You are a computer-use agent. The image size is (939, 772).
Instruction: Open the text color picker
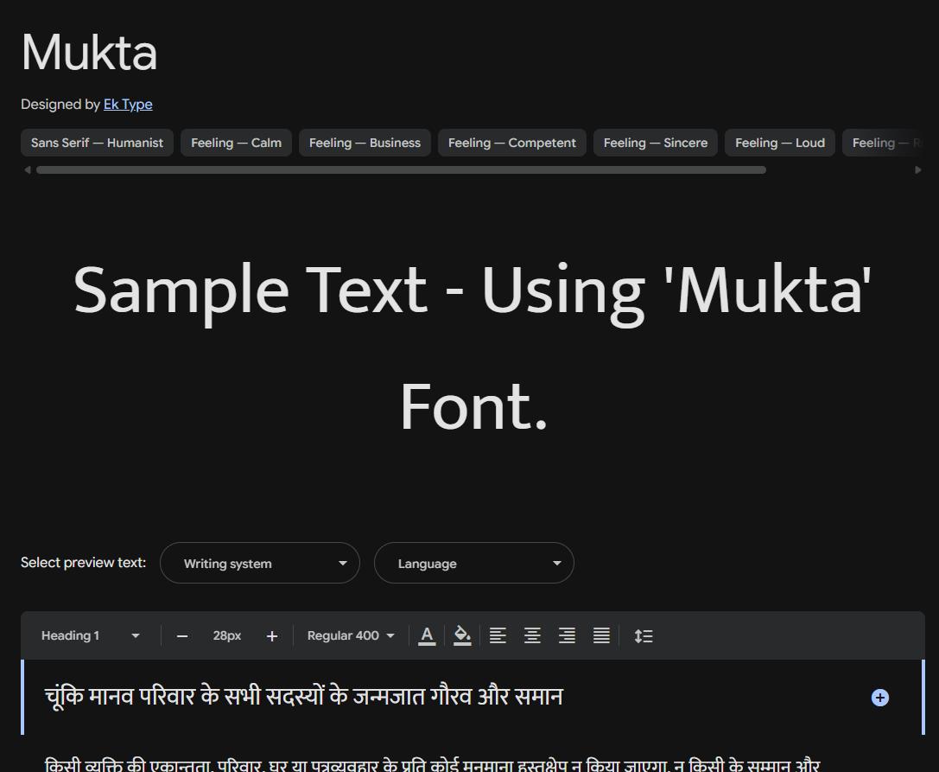click(x=427, y=636)
